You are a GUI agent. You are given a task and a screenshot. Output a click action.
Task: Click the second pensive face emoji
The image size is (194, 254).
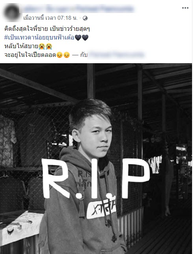(x=67, y=55)
